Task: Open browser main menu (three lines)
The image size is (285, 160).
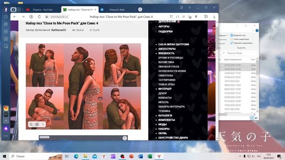Action: coord(190,8)
